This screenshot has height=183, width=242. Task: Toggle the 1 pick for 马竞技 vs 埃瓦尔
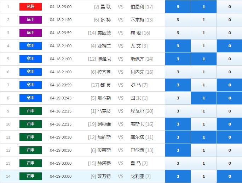click(204, 111)
